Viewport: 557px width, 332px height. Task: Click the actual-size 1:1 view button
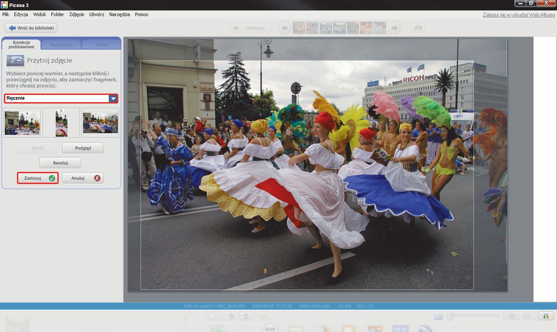coord(527,316)
